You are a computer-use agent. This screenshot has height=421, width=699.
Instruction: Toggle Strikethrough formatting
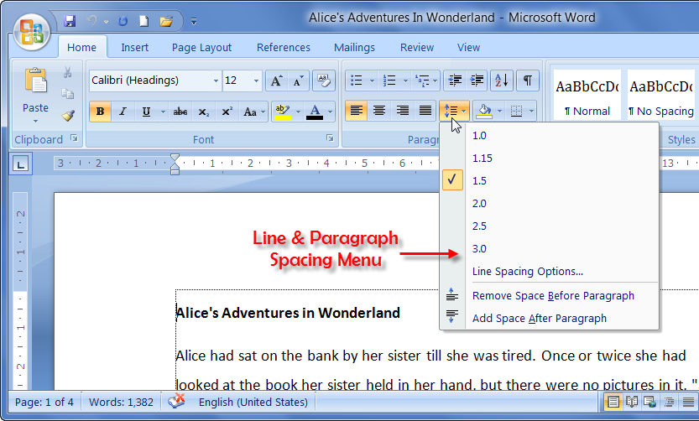(180, 112)
